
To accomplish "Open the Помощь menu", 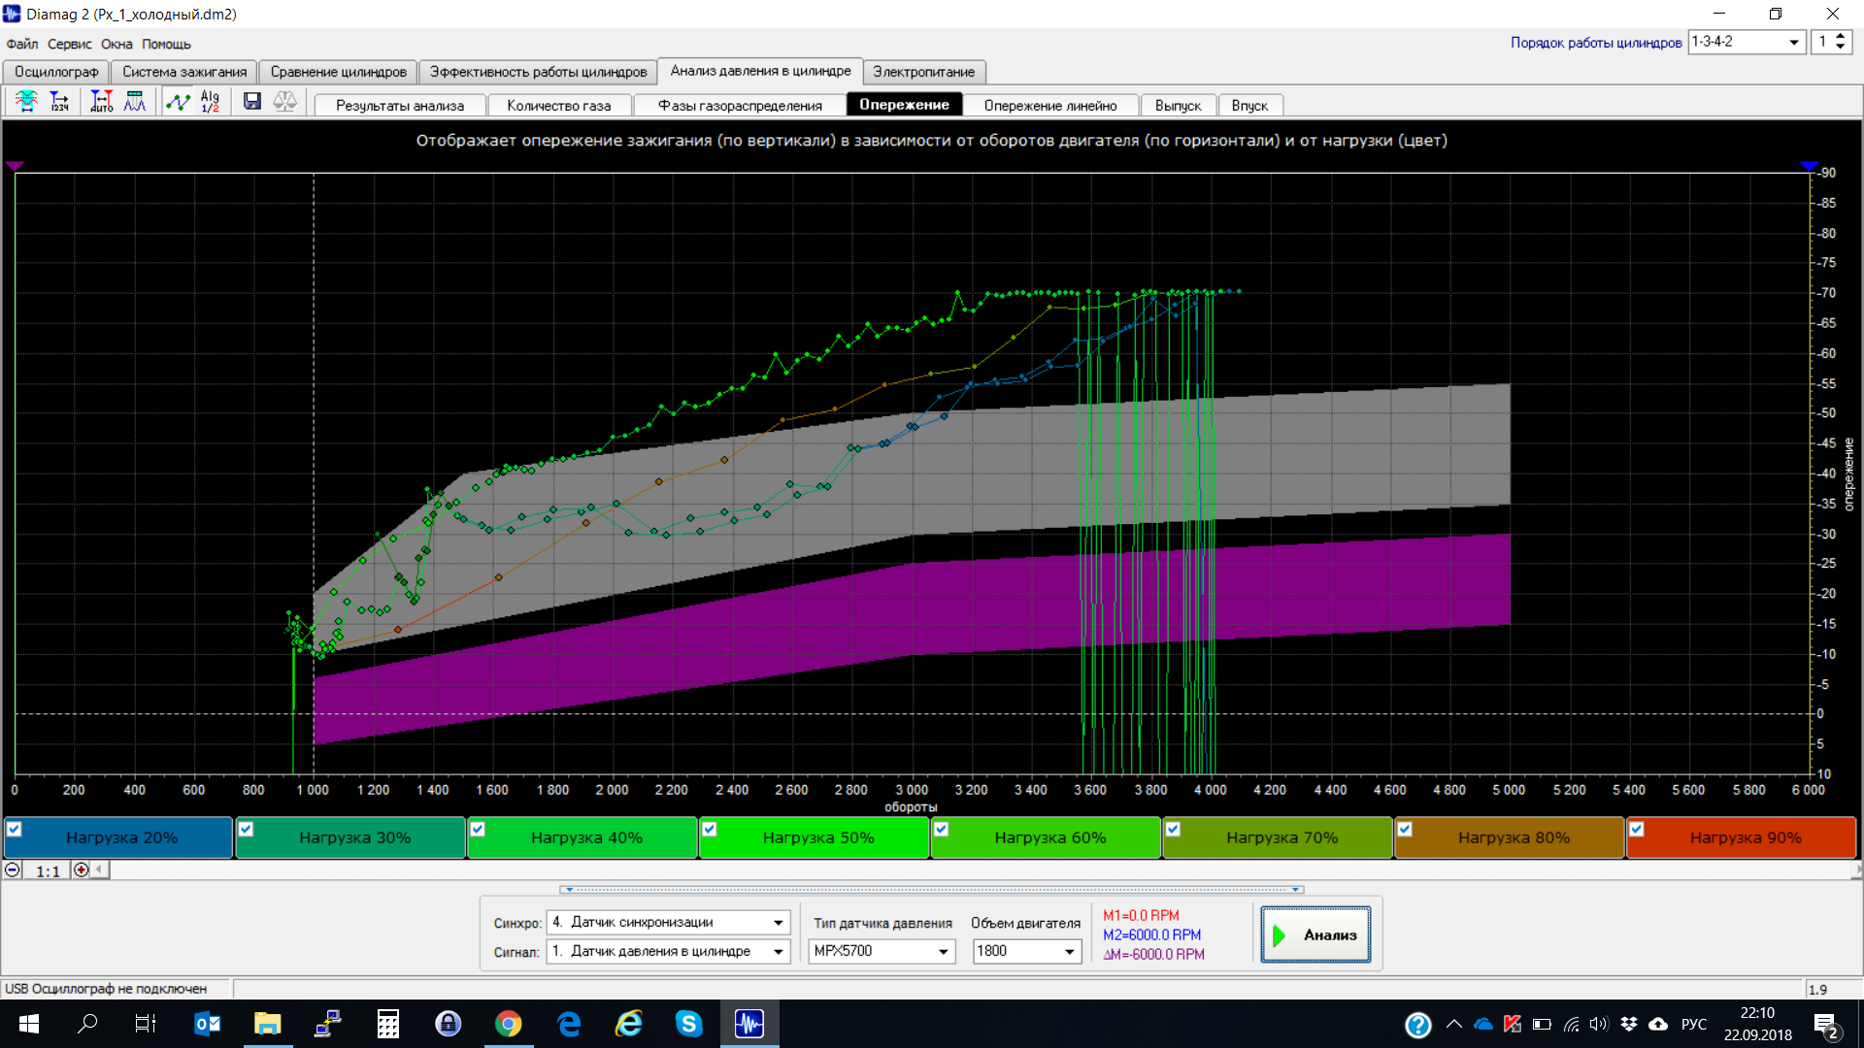I will [166, 44].
